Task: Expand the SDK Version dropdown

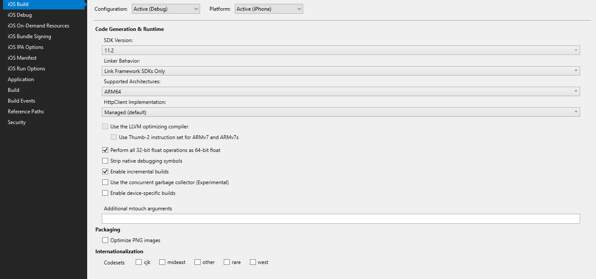Action: point(341,50)
